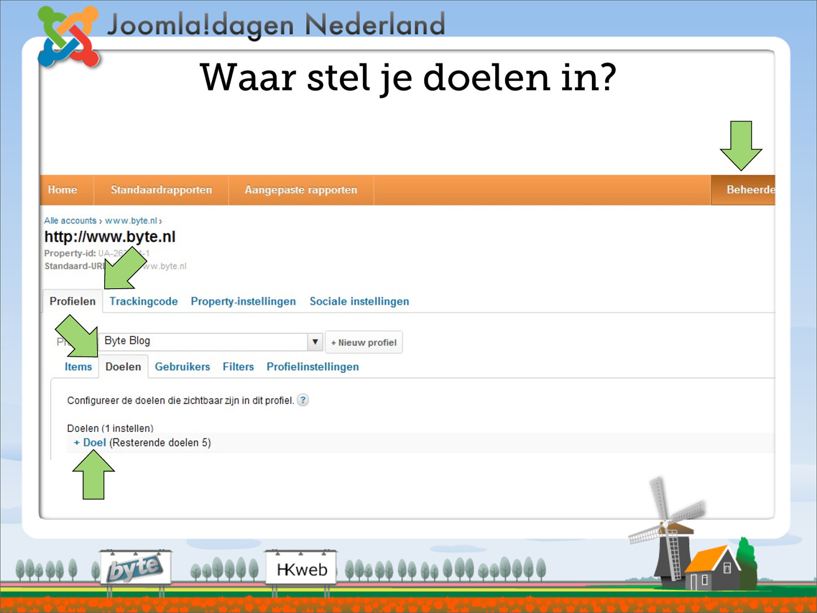Click the 'Configureer de doelen' description text
Image resolution: width=817 pixels, height=613 pixels.
click(180, 400)
